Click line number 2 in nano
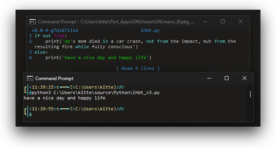Viewport: 276px width, 148px height. (x=30, y=41)
